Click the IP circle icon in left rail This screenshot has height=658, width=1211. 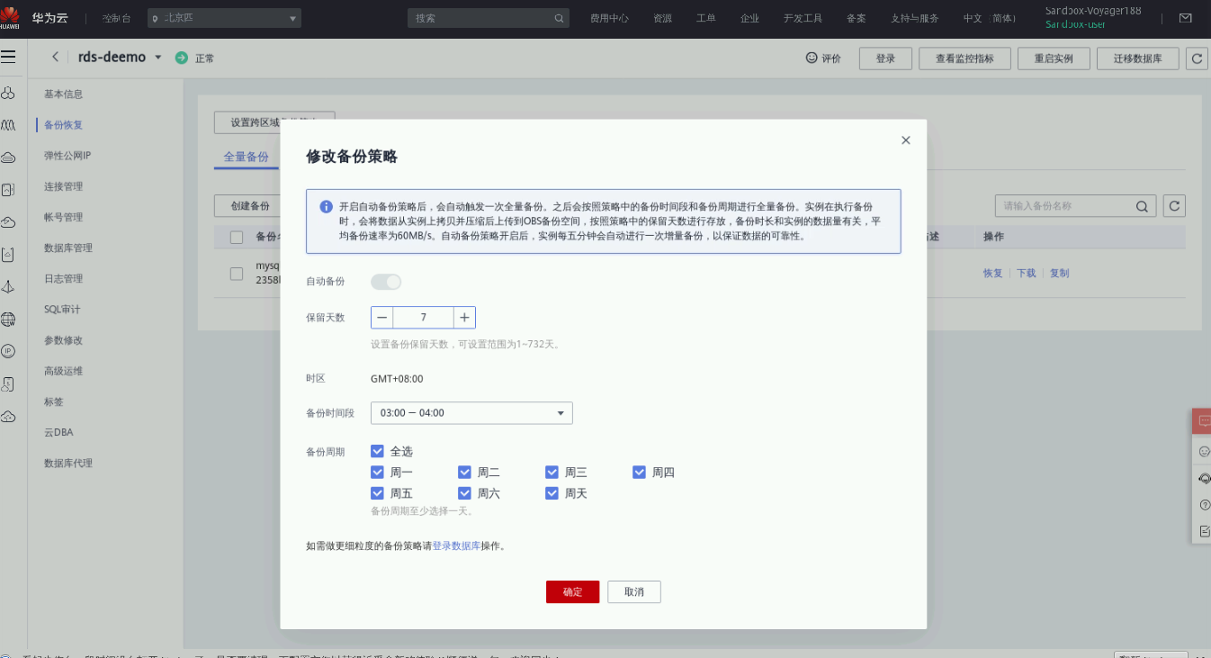(8, 351)
